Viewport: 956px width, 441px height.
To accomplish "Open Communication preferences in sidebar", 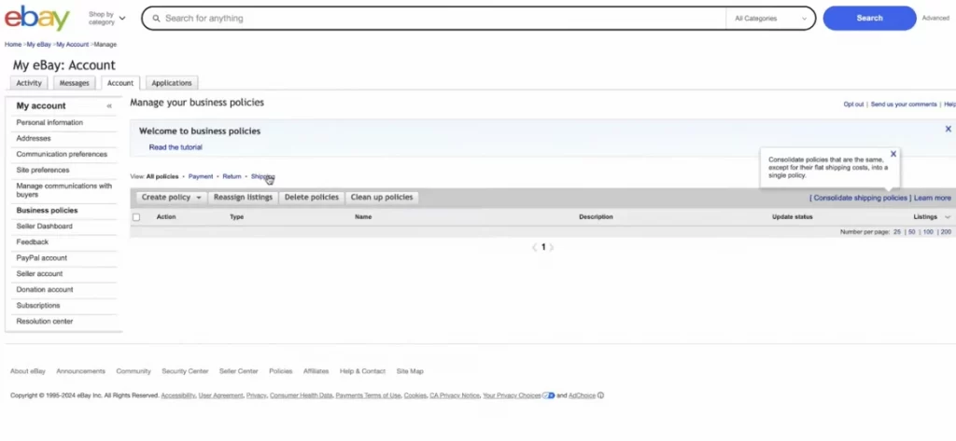I will pos(62,154).
